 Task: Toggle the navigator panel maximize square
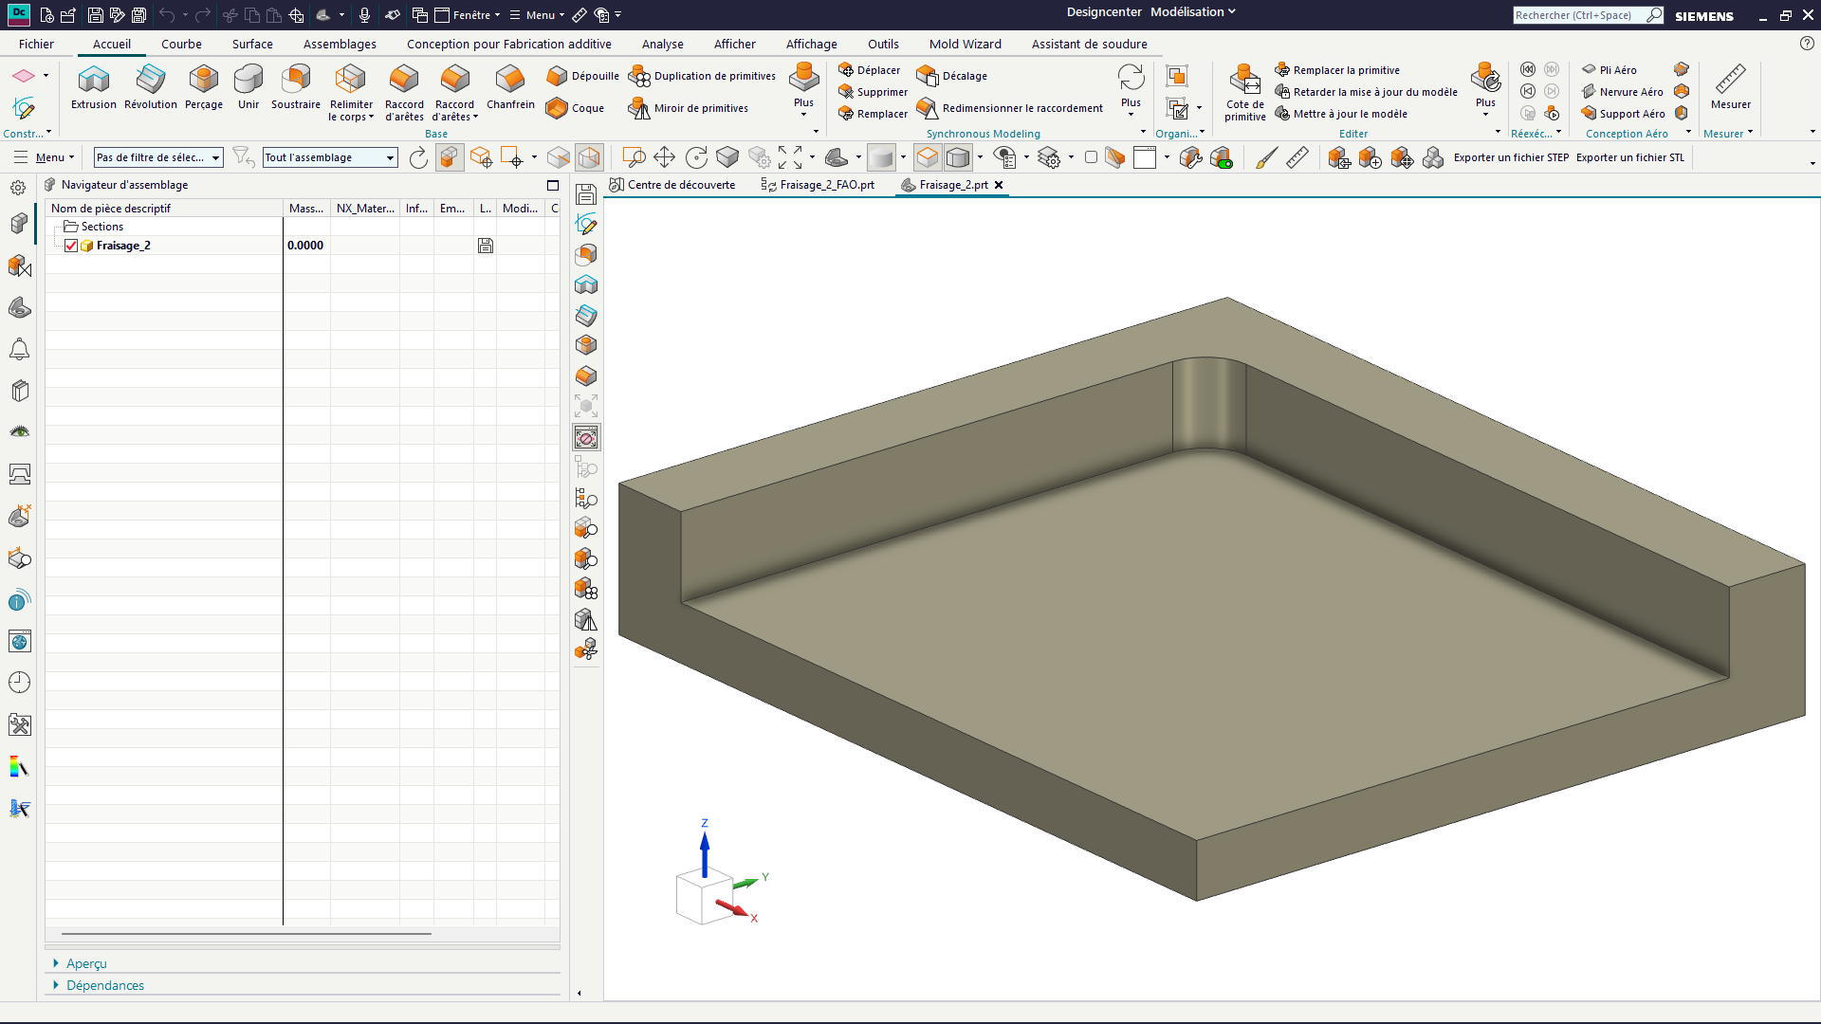click(553, 185)
